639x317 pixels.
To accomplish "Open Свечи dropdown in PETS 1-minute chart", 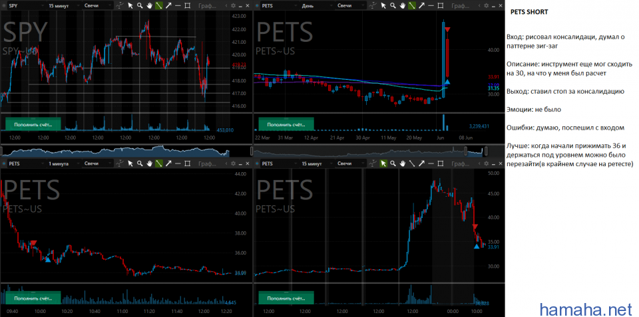I will [x=98, y=163].
